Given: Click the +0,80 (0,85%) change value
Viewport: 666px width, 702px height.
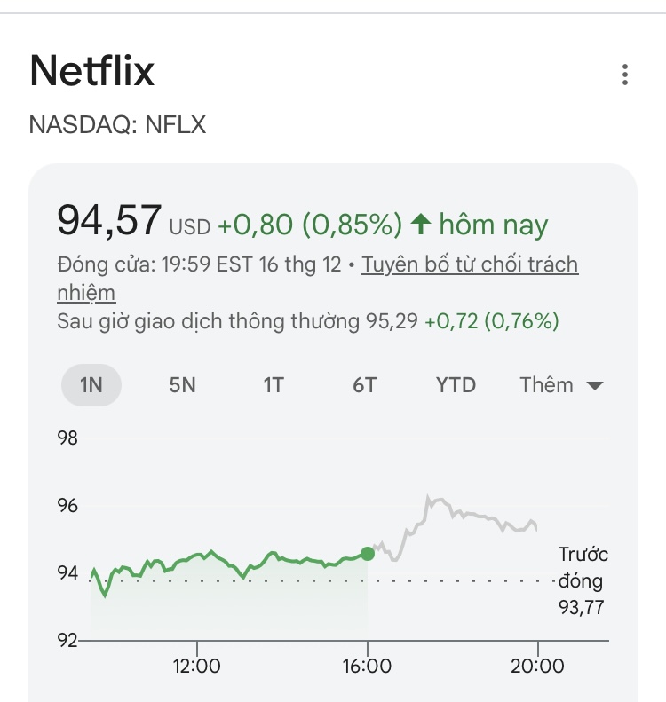Looking at the screenshot, I should point(310,225).
